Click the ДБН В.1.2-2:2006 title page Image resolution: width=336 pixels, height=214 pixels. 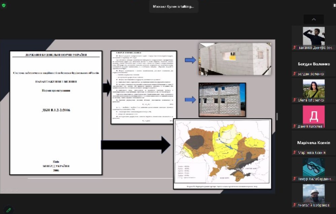[56, 113]
